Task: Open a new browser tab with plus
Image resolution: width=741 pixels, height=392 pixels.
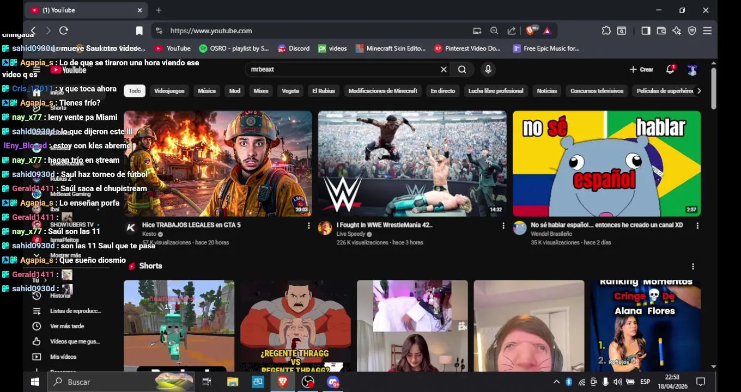Action: coord(159,10)
